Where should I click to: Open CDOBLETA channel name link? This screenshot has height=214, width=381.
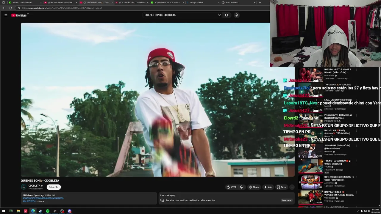tap(34, 186)
